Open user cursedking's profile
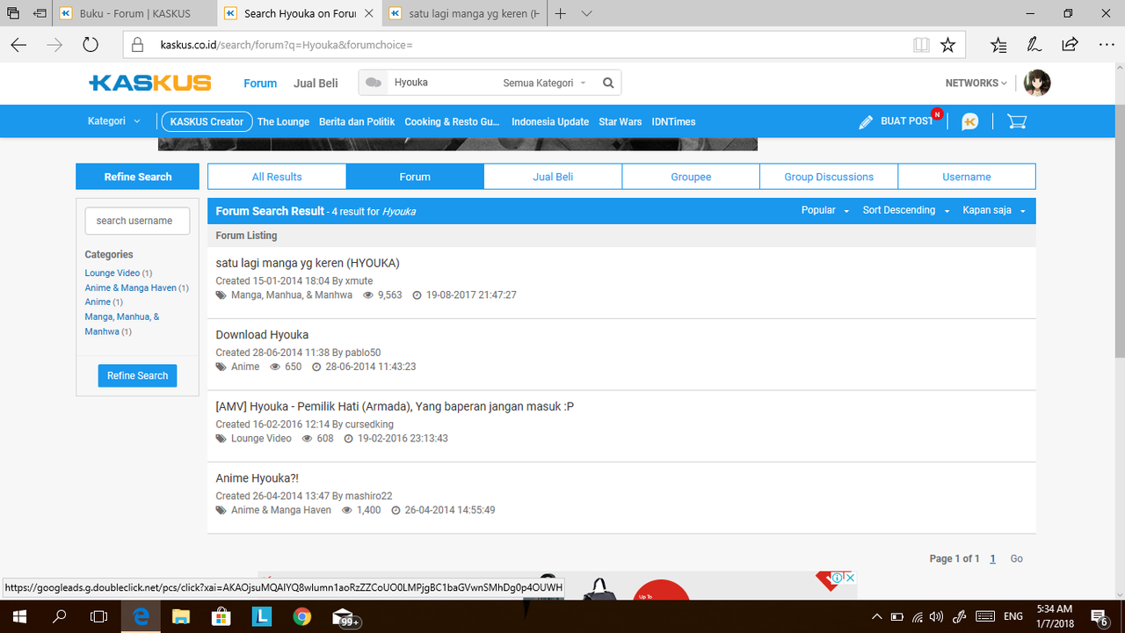This screenshot has width=1125, height=633. pyautogui.click(x=369, y=425)
